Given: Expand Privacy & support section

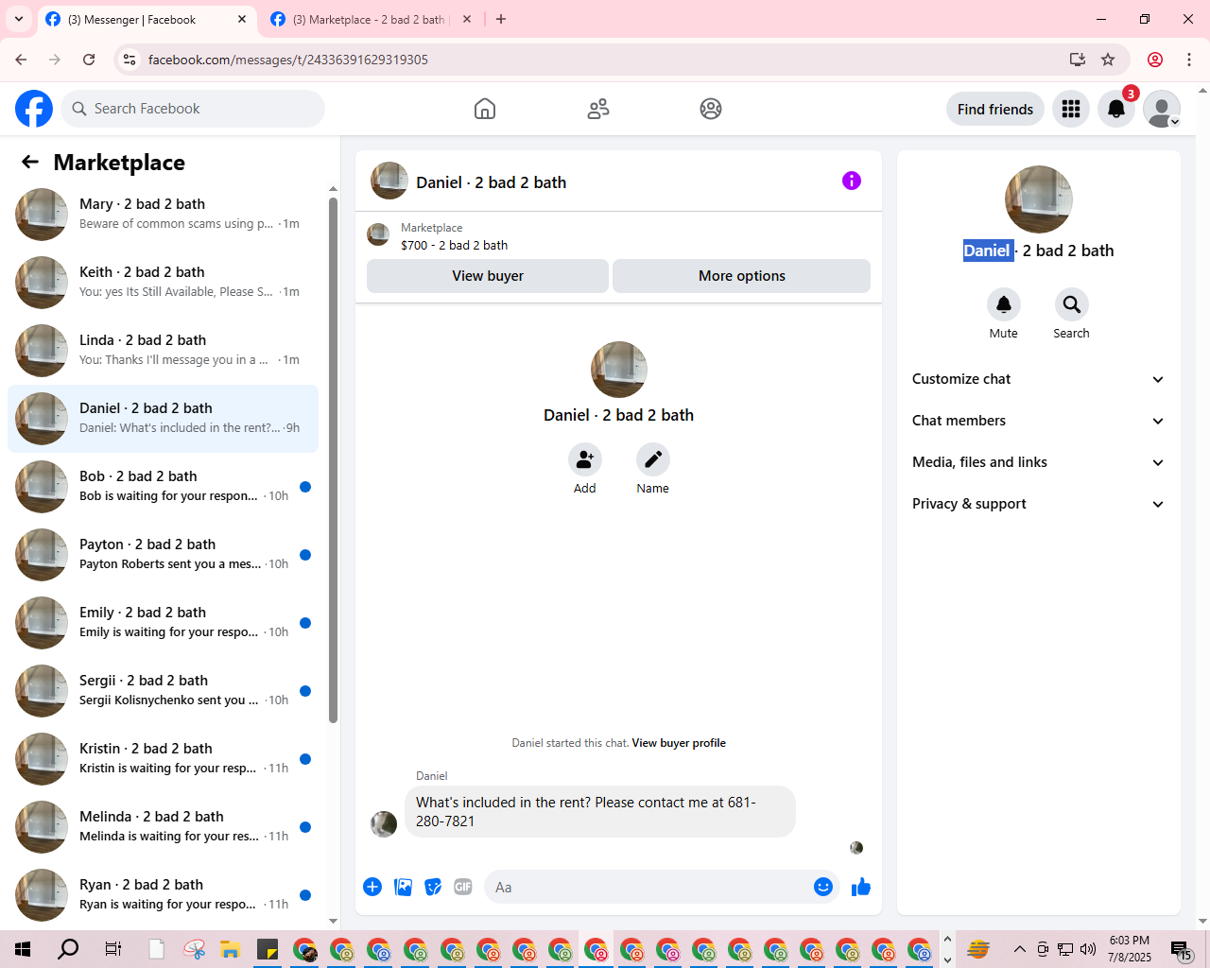Looking at the screenshot, I should (1038, 504).
